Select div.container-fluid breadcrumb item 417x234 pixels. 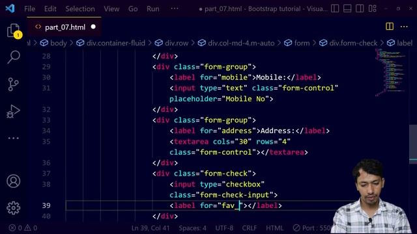pyautogui.click(x=111, y=43)
